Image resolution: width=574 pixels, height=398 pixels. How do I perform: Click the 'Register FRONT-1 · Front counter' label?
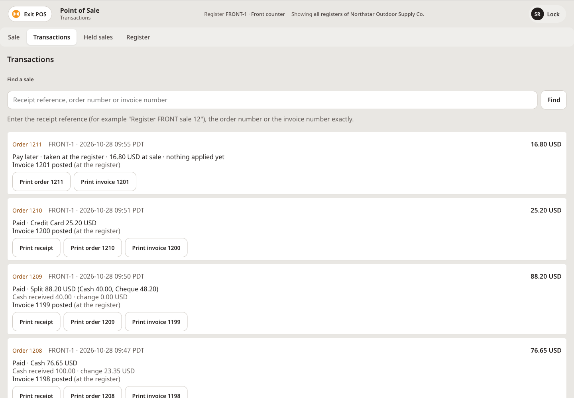[244, 14]
